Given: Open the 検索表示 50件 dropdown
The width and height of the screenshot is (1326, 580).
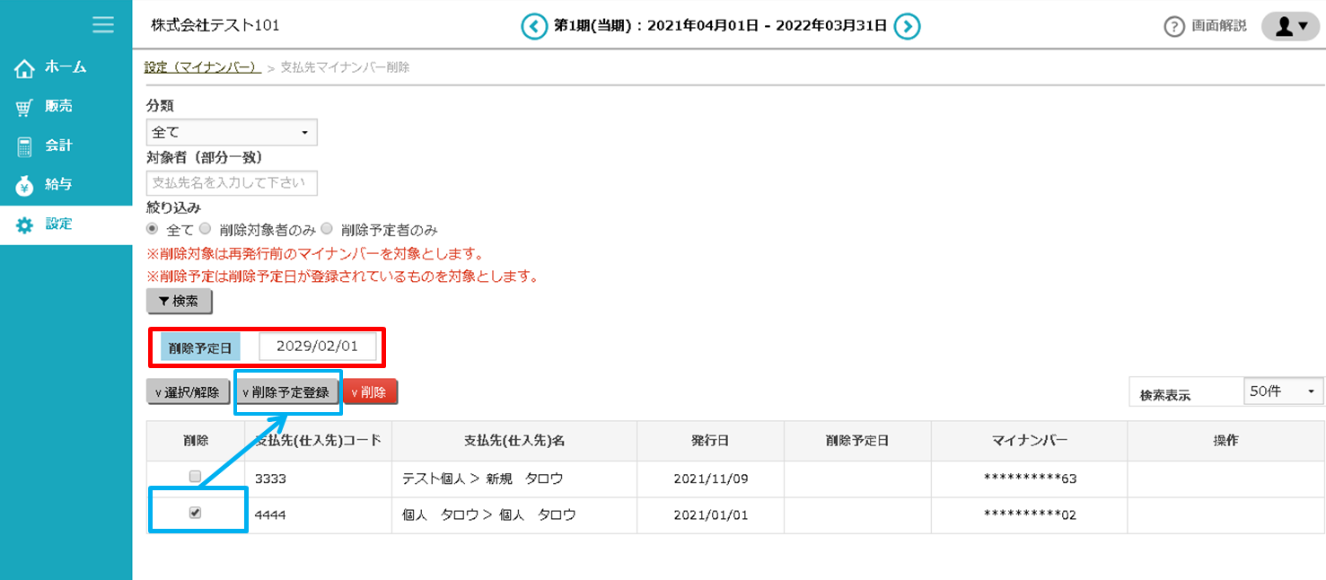Looking at the screenshot, I should tap(1283, 391).
